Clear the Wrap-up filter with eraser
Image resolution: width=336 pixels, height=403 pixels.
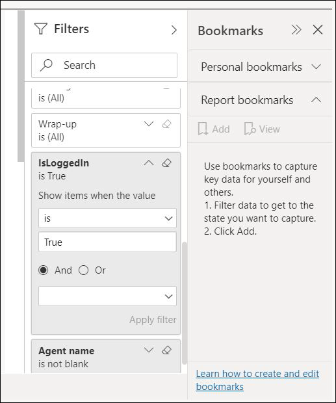point(166,124)
